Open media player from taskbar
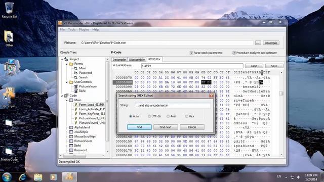 (x=53, y=177)
